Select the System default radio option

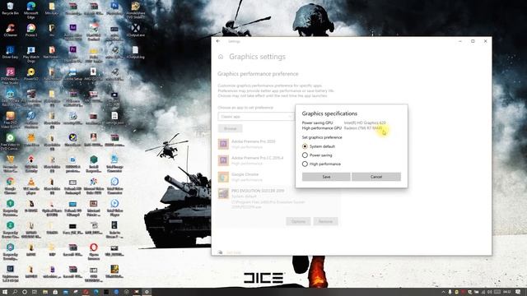[319, 146]
